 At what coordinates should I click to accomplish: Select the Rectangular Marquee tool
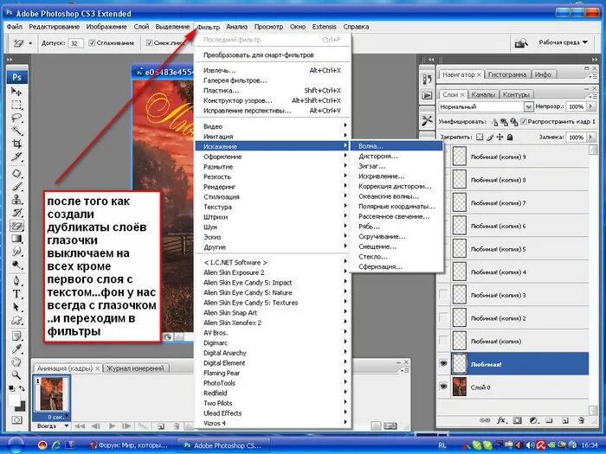[16, 105]
